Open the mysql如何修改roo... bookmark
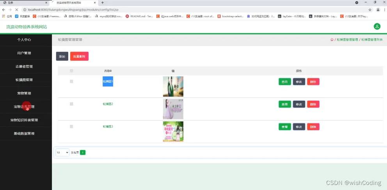The image size is (387, 190). click(x=108, y=16)
